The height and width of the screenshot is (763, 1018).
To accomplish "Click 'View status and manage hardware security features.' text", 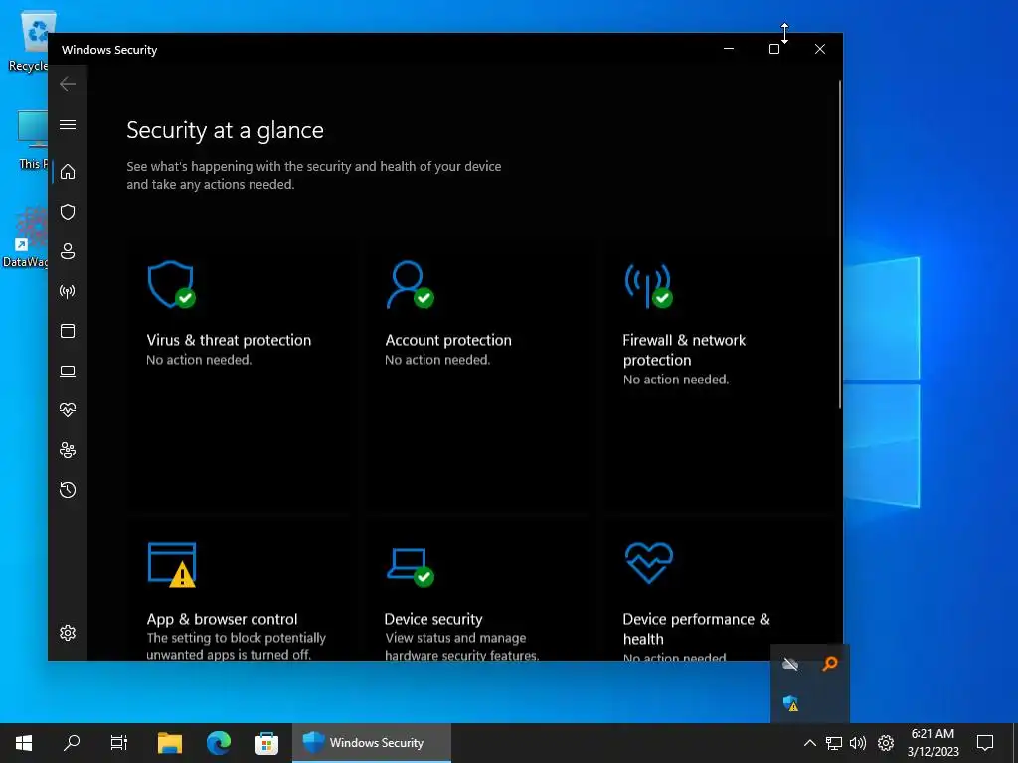I will pyautogui.click(x=461, y=646).
